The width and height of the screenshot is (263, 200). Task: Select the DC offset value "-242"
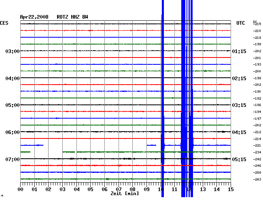click(257, 159)
